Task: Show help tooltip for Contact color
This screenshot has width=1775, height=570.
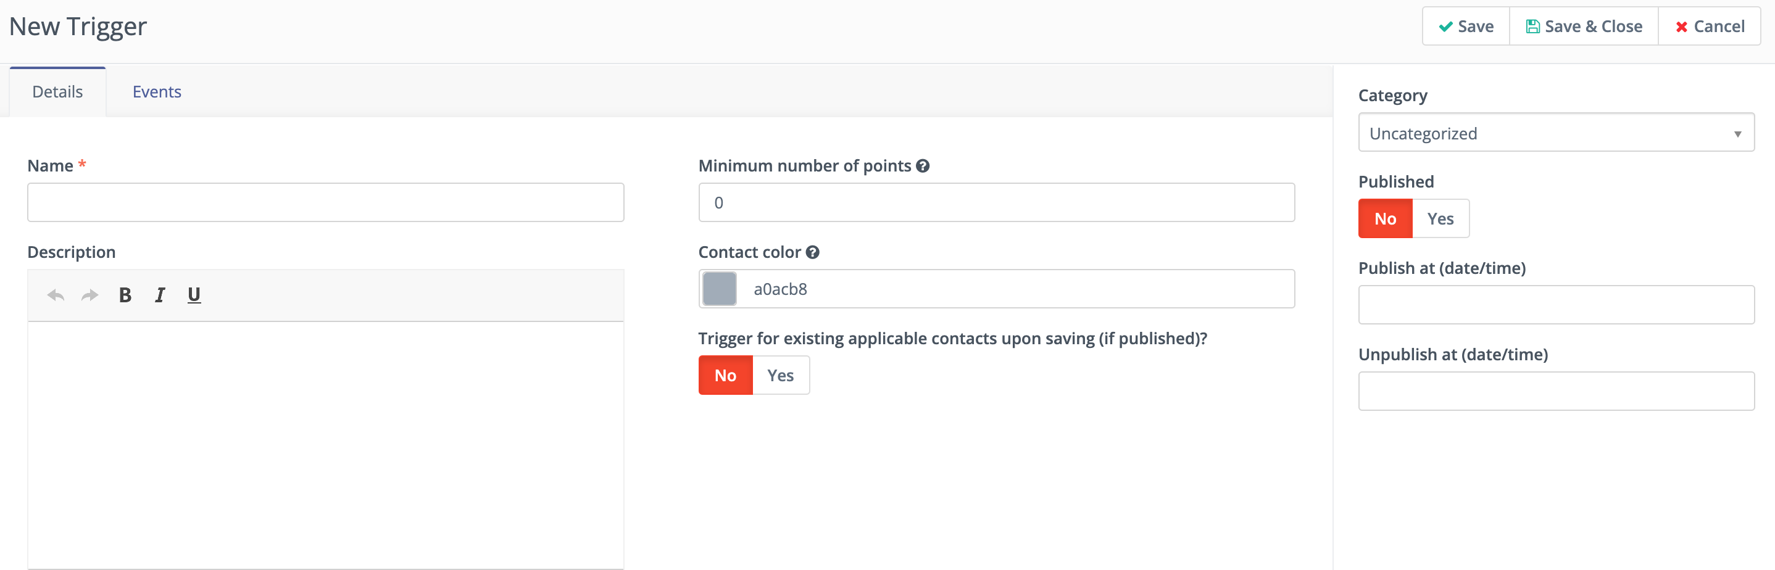Action: [x=812, y=252]
